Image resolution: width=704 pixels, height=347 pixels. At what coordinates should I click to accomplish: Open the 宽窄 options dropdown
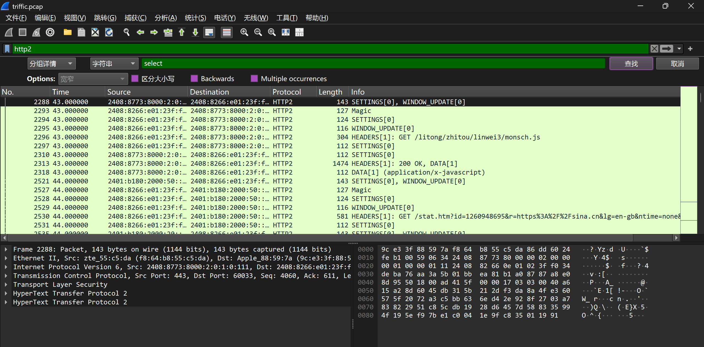coord(93,79)
